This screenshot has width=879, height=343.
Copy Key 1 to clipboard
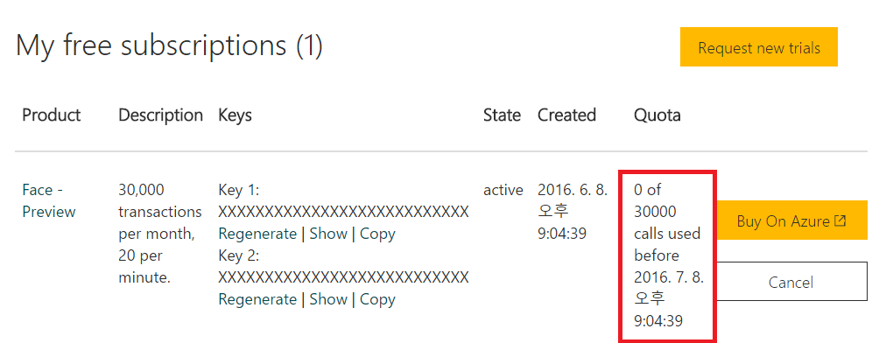[377, 234]
